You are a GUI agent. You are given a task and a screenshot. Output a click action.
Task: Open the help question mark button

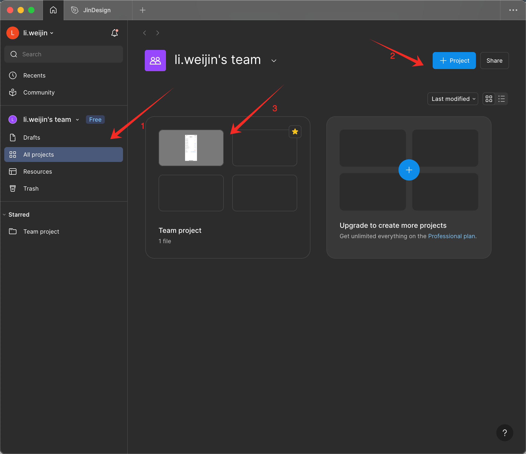tap(505, 433)
